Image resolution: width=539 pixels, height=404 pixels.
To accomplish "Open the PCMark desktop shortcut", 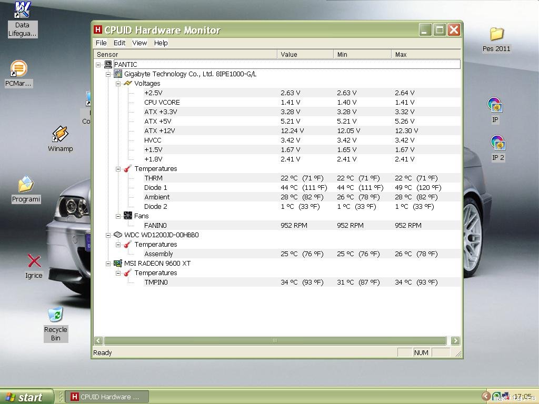I will click(x=19, y=69).
